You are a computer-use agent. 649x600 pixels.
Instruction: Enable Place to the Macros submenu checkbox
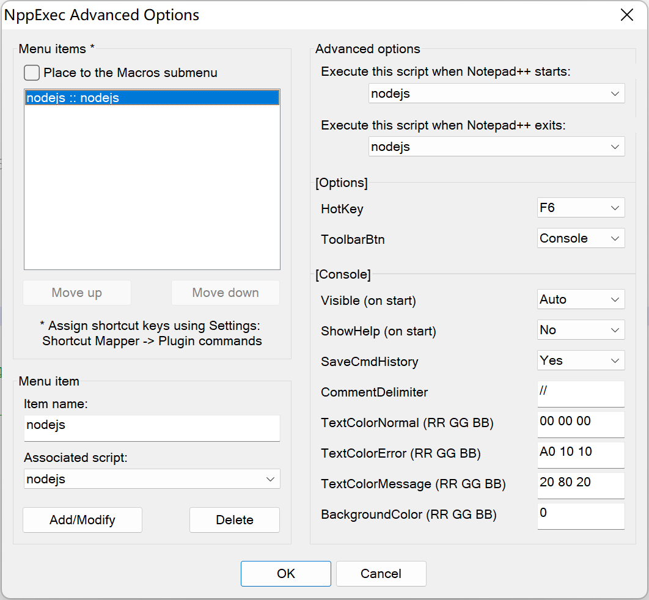[32, 73]
